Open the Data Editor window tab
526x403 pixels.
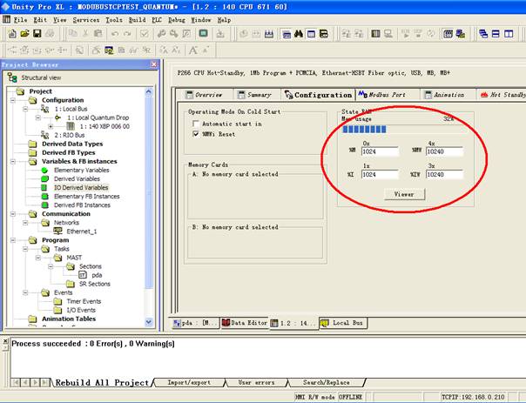point(244,323)
